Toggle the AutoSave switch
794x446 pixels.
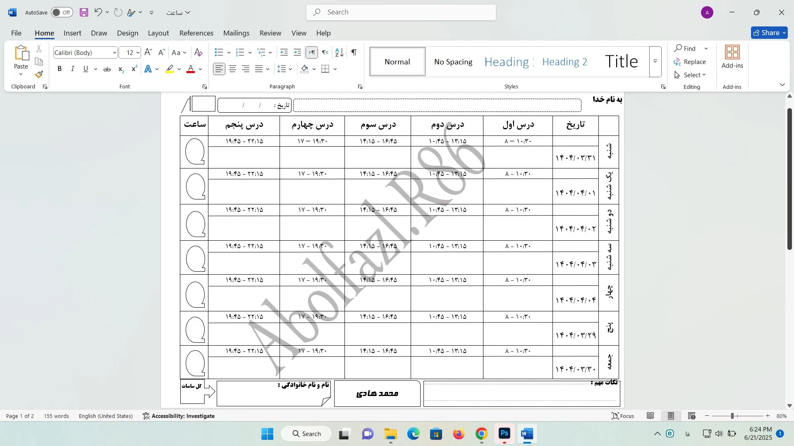(62, 12)
